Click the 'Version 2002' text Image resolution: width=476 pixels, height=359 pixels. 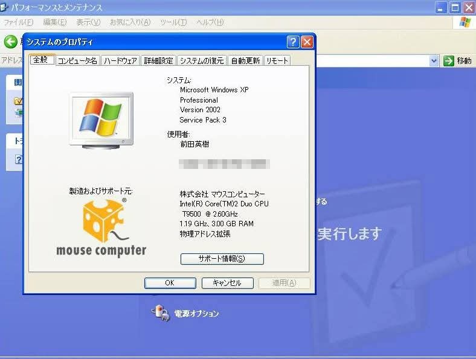[200, 110]
